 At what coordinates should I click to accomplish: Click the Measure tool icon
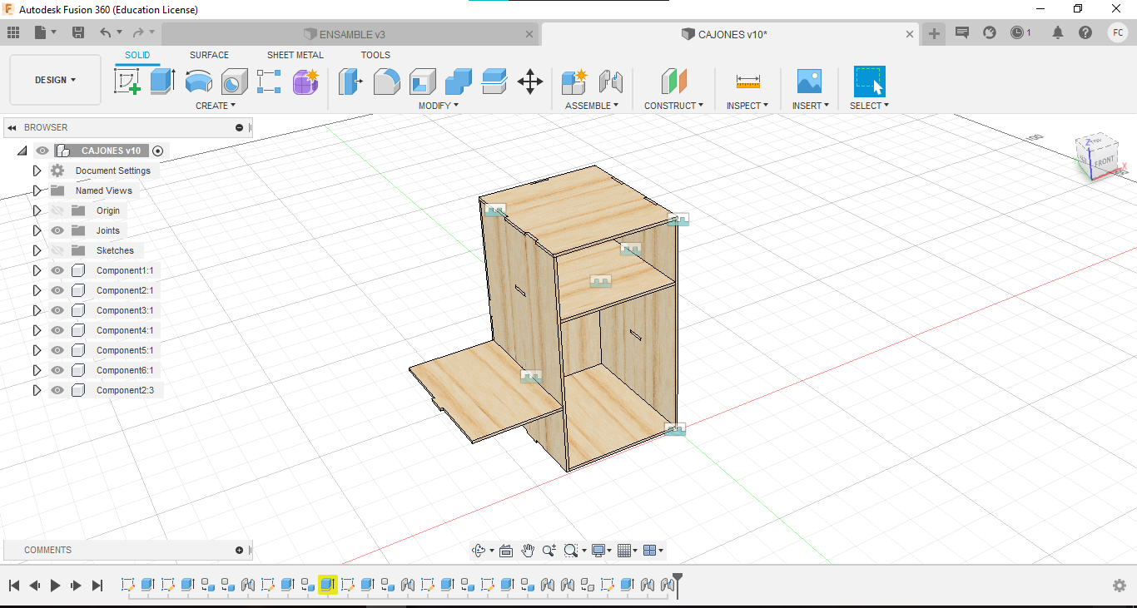point(747,82)
